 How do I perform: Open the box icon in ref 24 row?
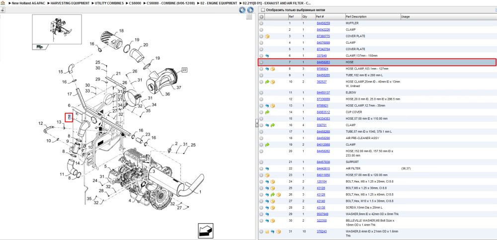(x=272, y=182)
